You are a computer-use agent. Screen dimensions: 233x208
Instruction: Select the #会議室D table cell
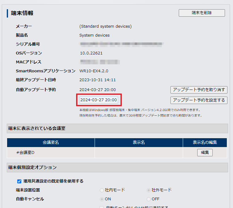51,152
